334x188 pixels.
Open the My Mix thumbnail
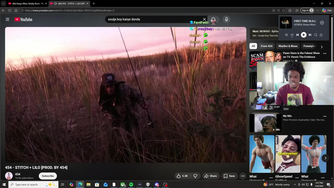[265, 123]
